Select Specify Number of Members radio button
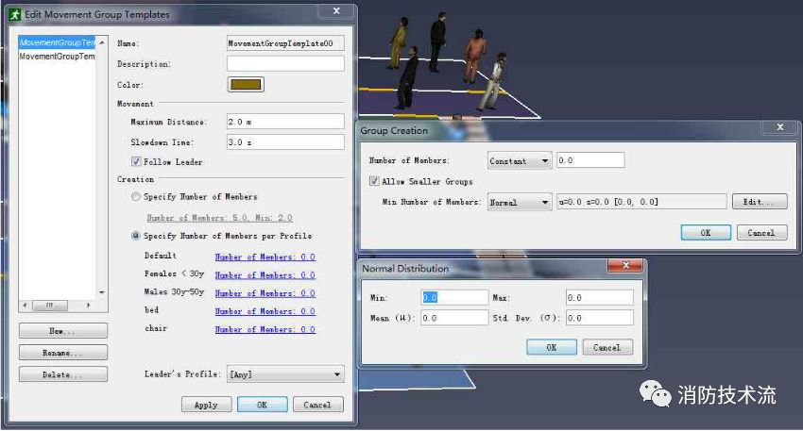 137,197
